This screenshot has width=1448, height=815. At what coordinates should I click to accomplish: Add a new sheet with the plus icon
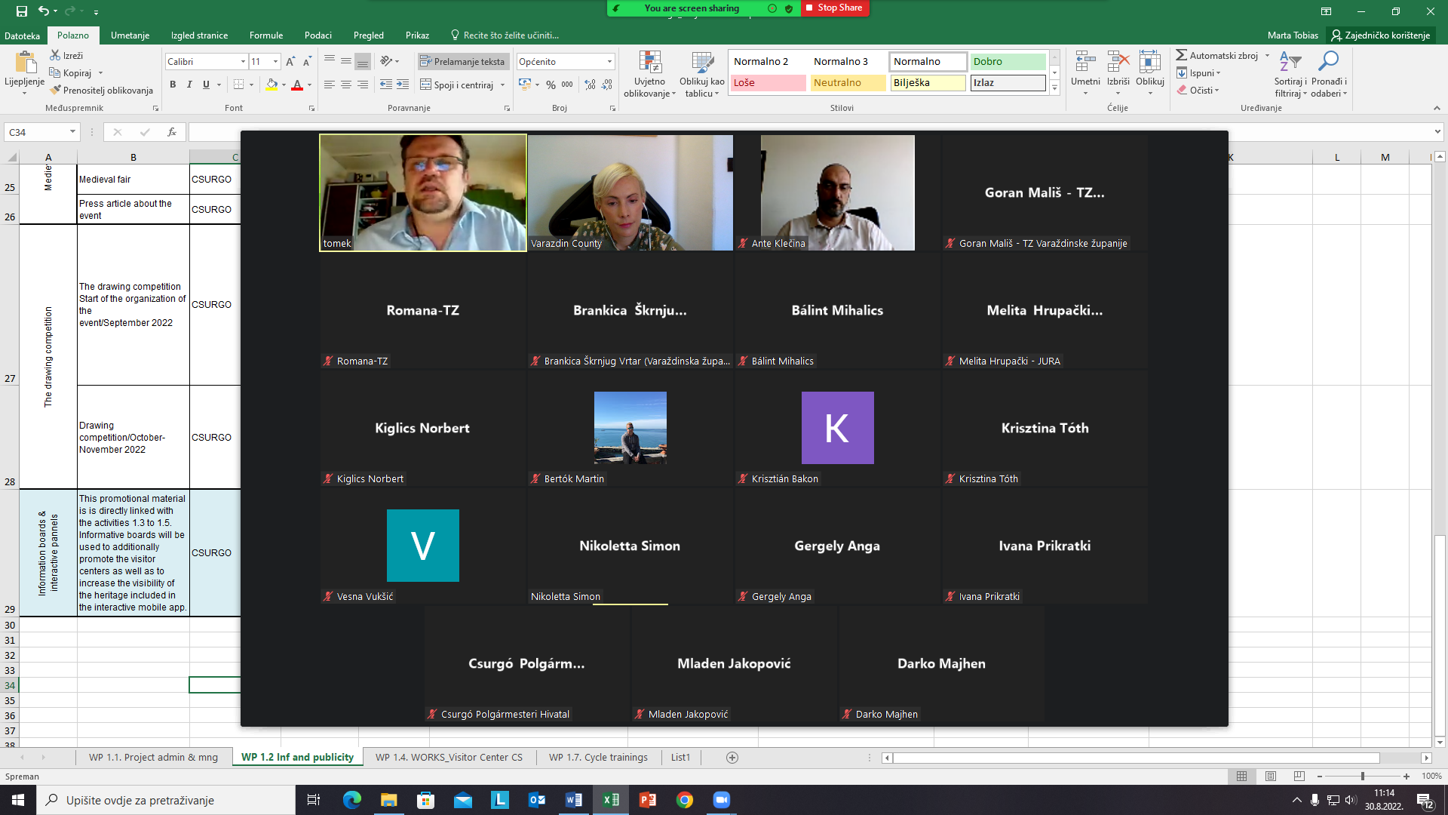click(x=732, y=758)
